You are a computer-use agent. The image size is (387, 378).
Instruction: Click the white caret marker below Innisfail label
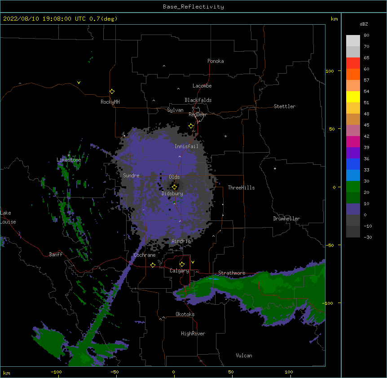click(x=180, y=156)
